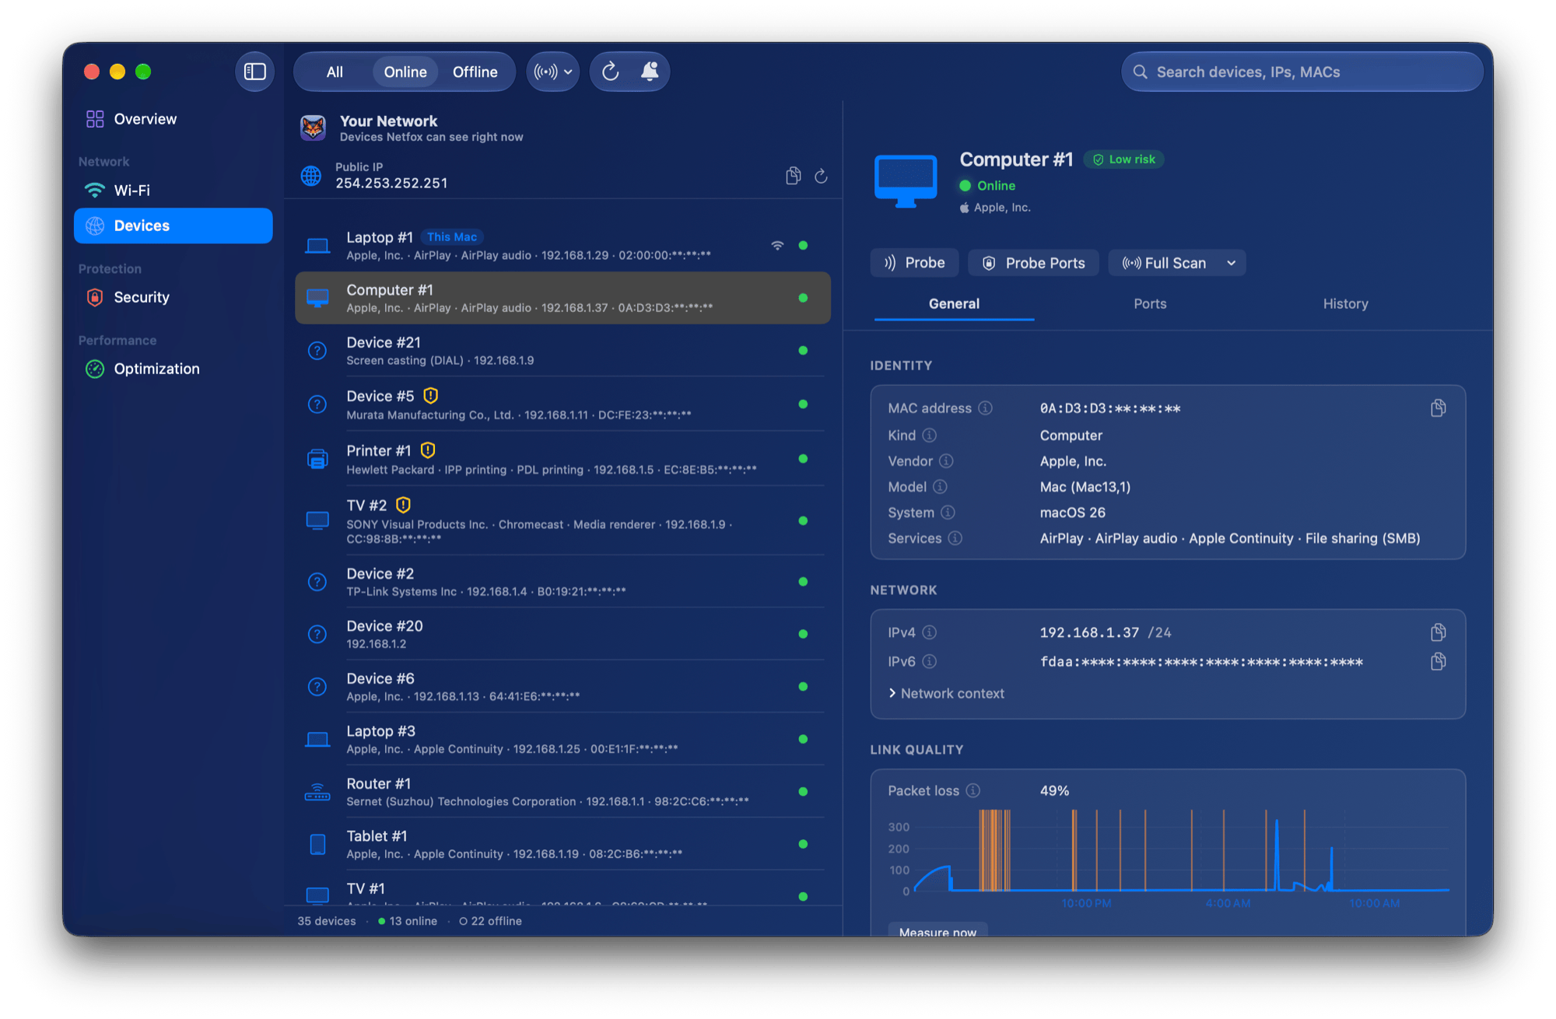Screen dimensions: 1556x1019
Task: Show info for Packet loss
Action: (x=973, y=790)
